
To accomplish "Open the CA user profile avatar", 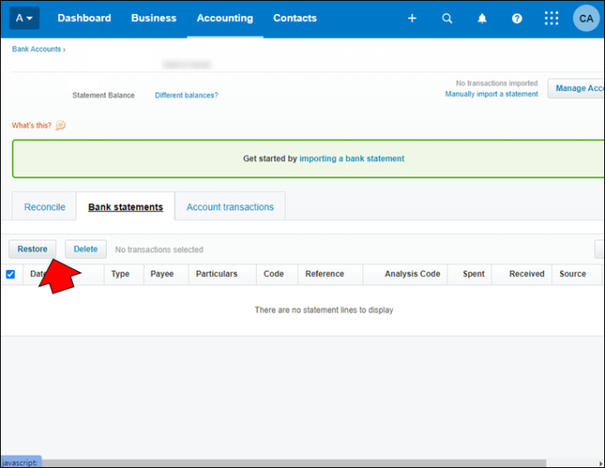I will coord(586,18).
